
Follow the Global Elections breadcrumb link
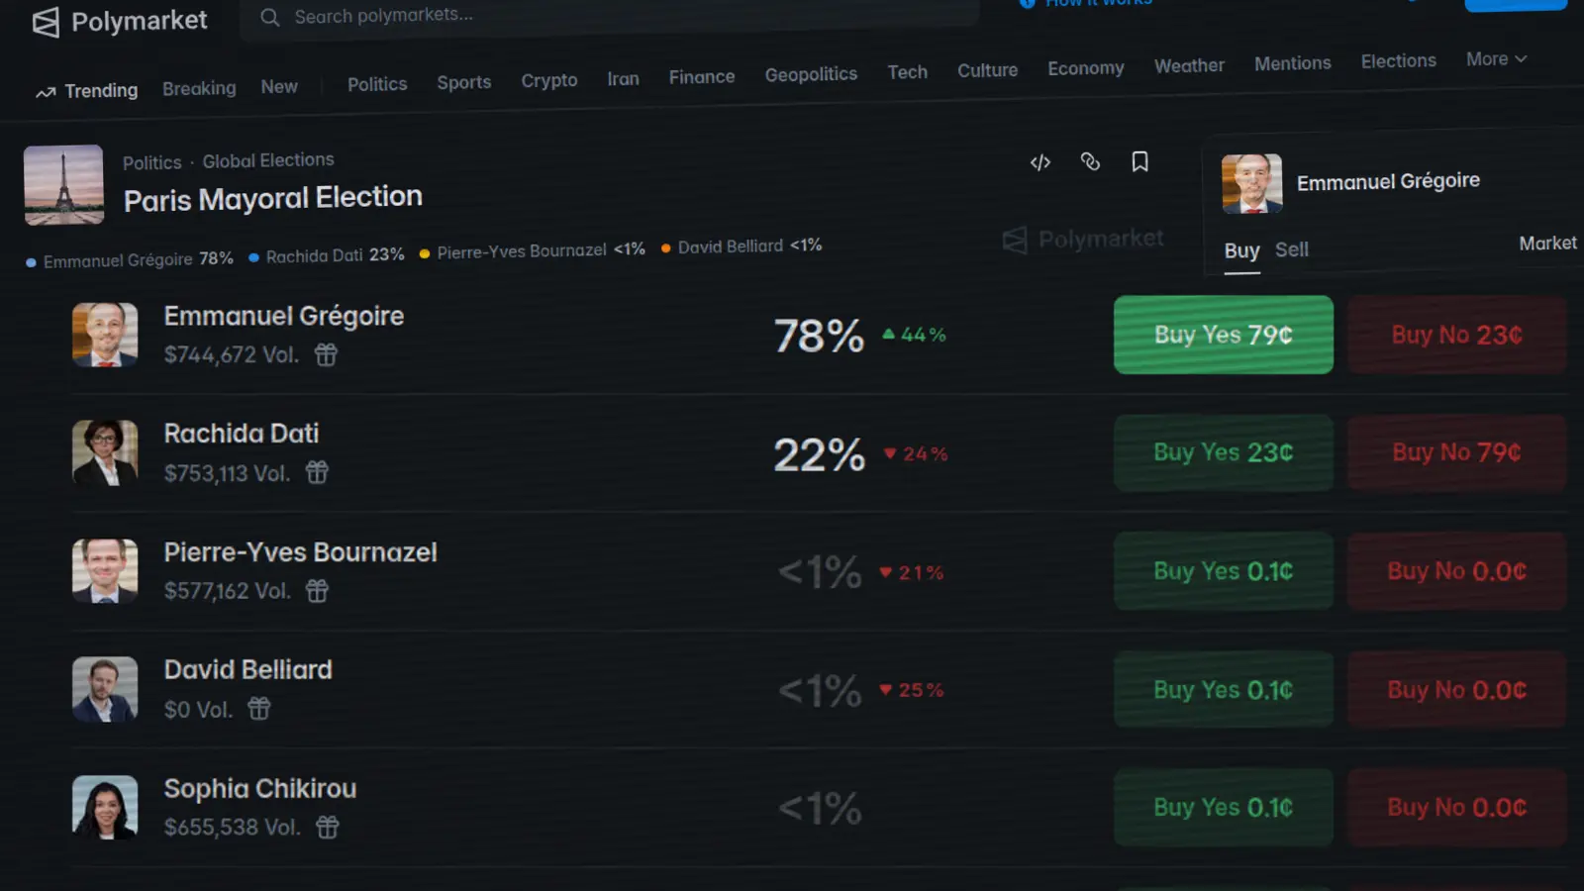pos(268,160)
